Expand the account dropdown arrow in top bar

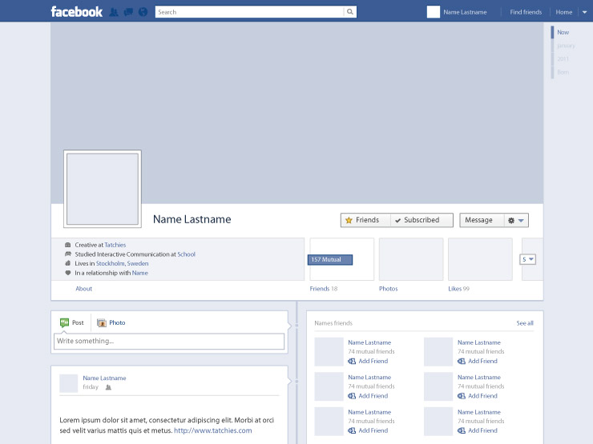[584, 12]
